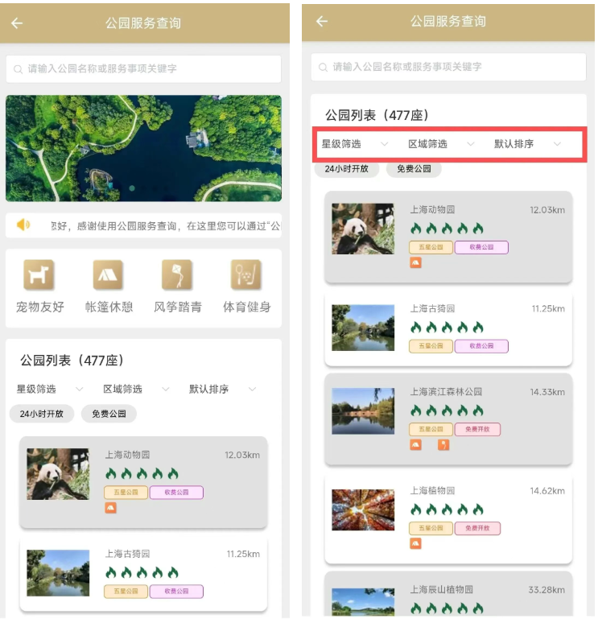Click the search field on the left screen
The image size is (598, 623).
click(x=143, y=69)
